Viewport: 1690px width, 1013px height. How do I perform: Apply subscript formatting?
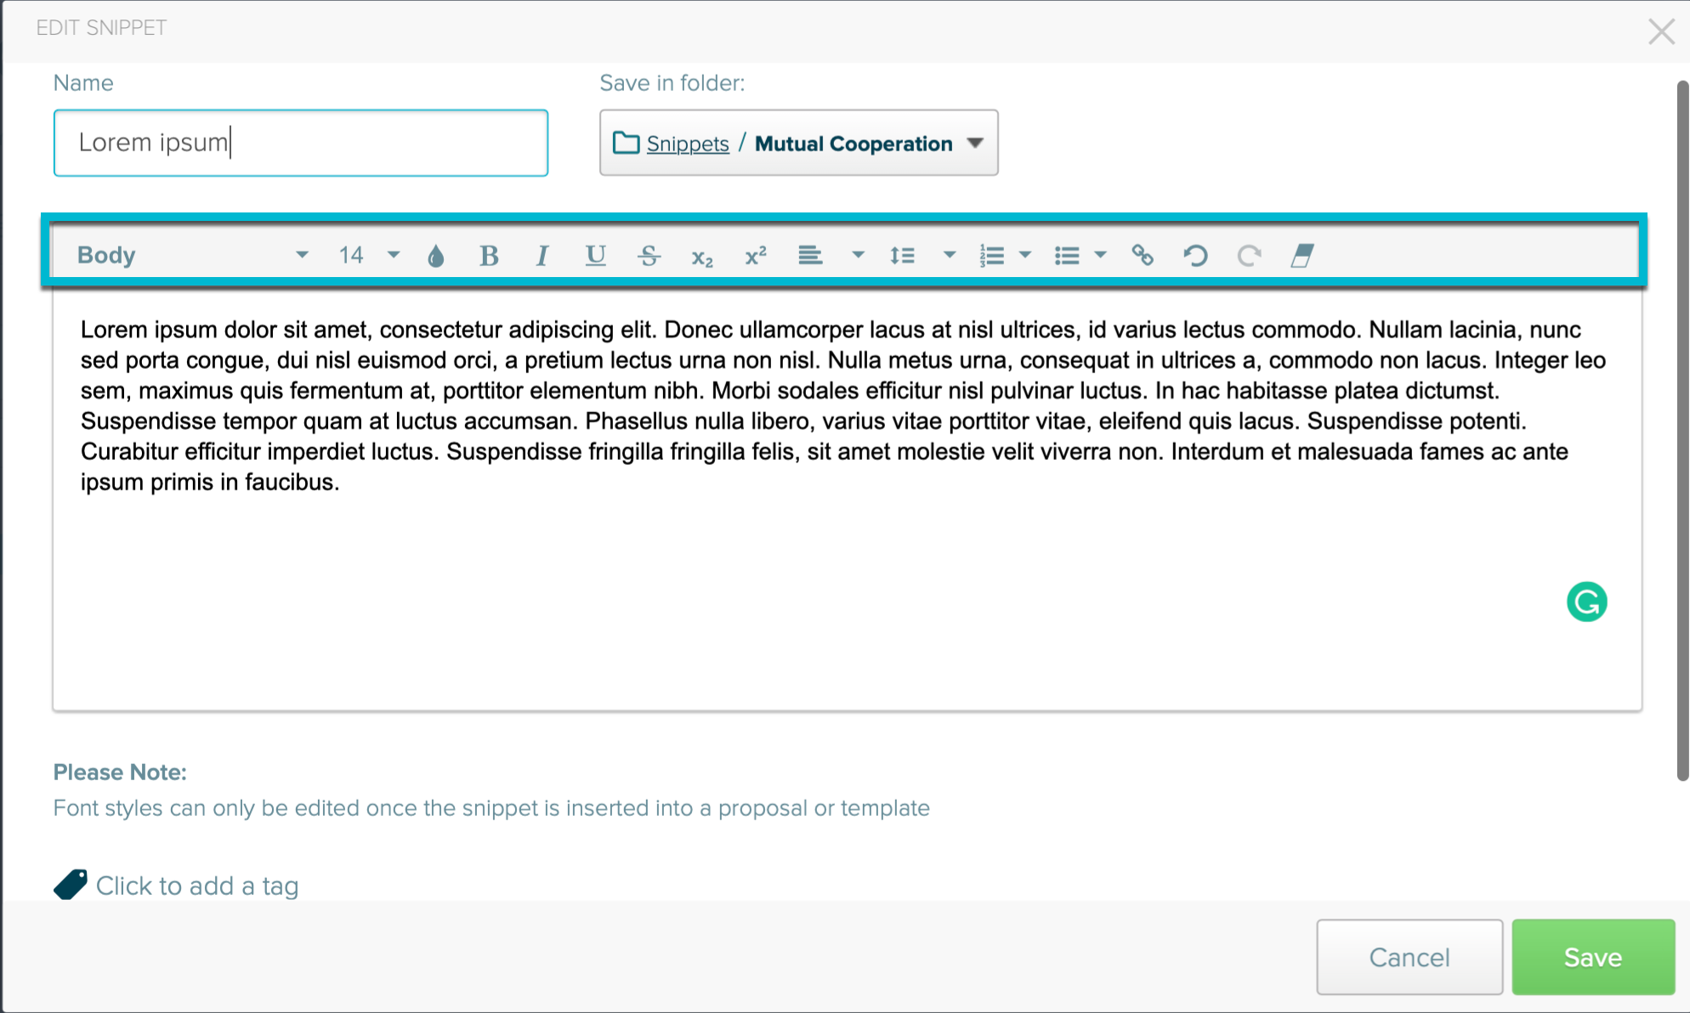click(x=702, y=257)
